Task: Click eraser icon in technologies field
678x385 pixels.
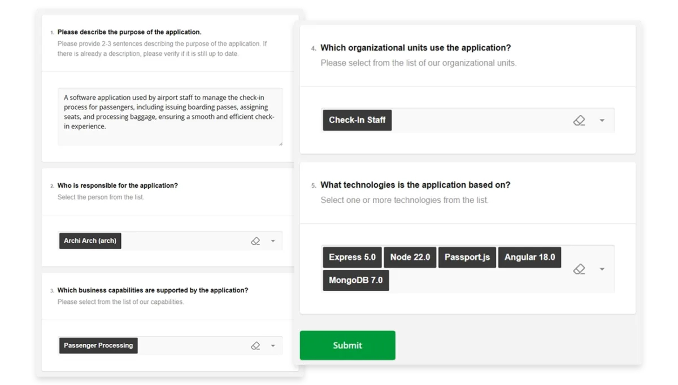Action: coord(579,269)
